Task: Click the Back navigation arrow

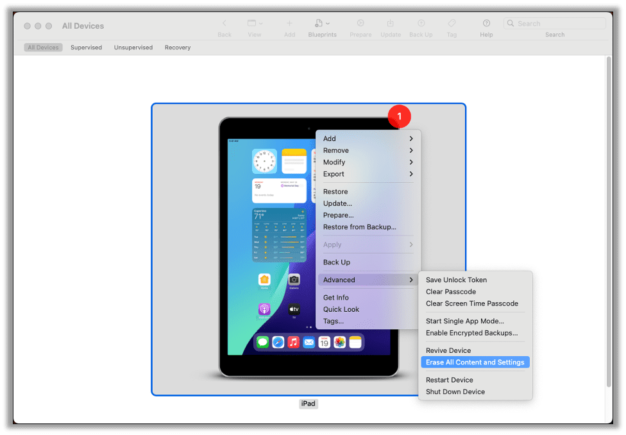Action: (224, 22)
